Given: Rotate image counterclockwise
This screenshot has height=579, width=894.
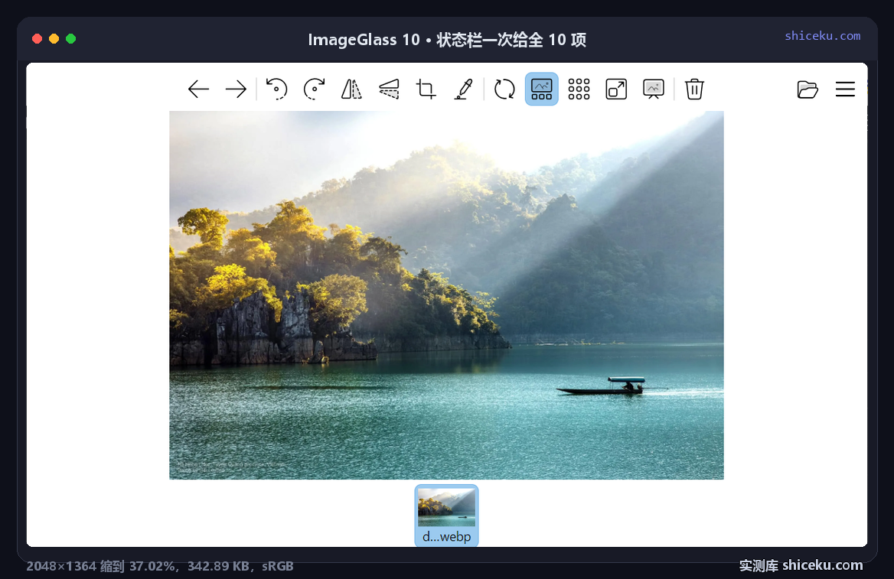Looking at the screenshot, I should (x=276, y=89).
